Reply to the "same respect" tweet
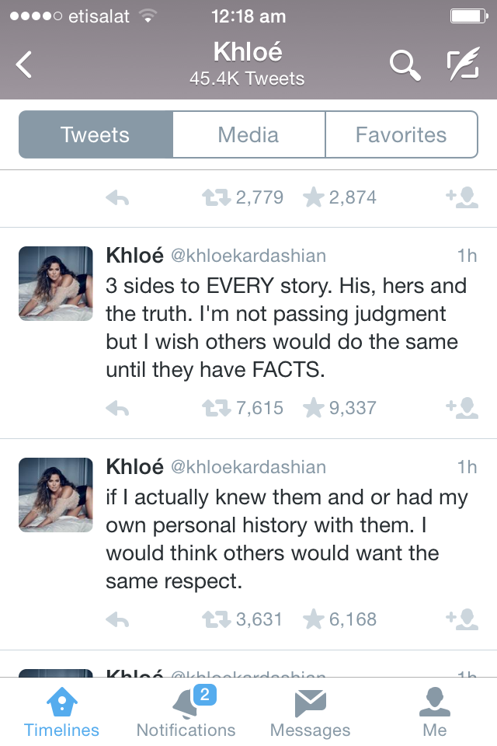 coord(117,619)
